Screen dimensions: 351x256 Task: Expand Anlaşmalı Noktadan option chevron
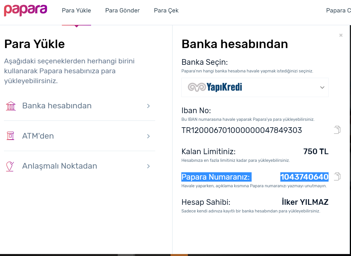(x=148, y=166)
